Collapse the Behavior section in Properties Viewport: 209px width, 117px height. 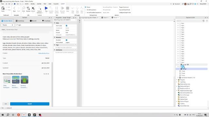click(x=55, y=37)
